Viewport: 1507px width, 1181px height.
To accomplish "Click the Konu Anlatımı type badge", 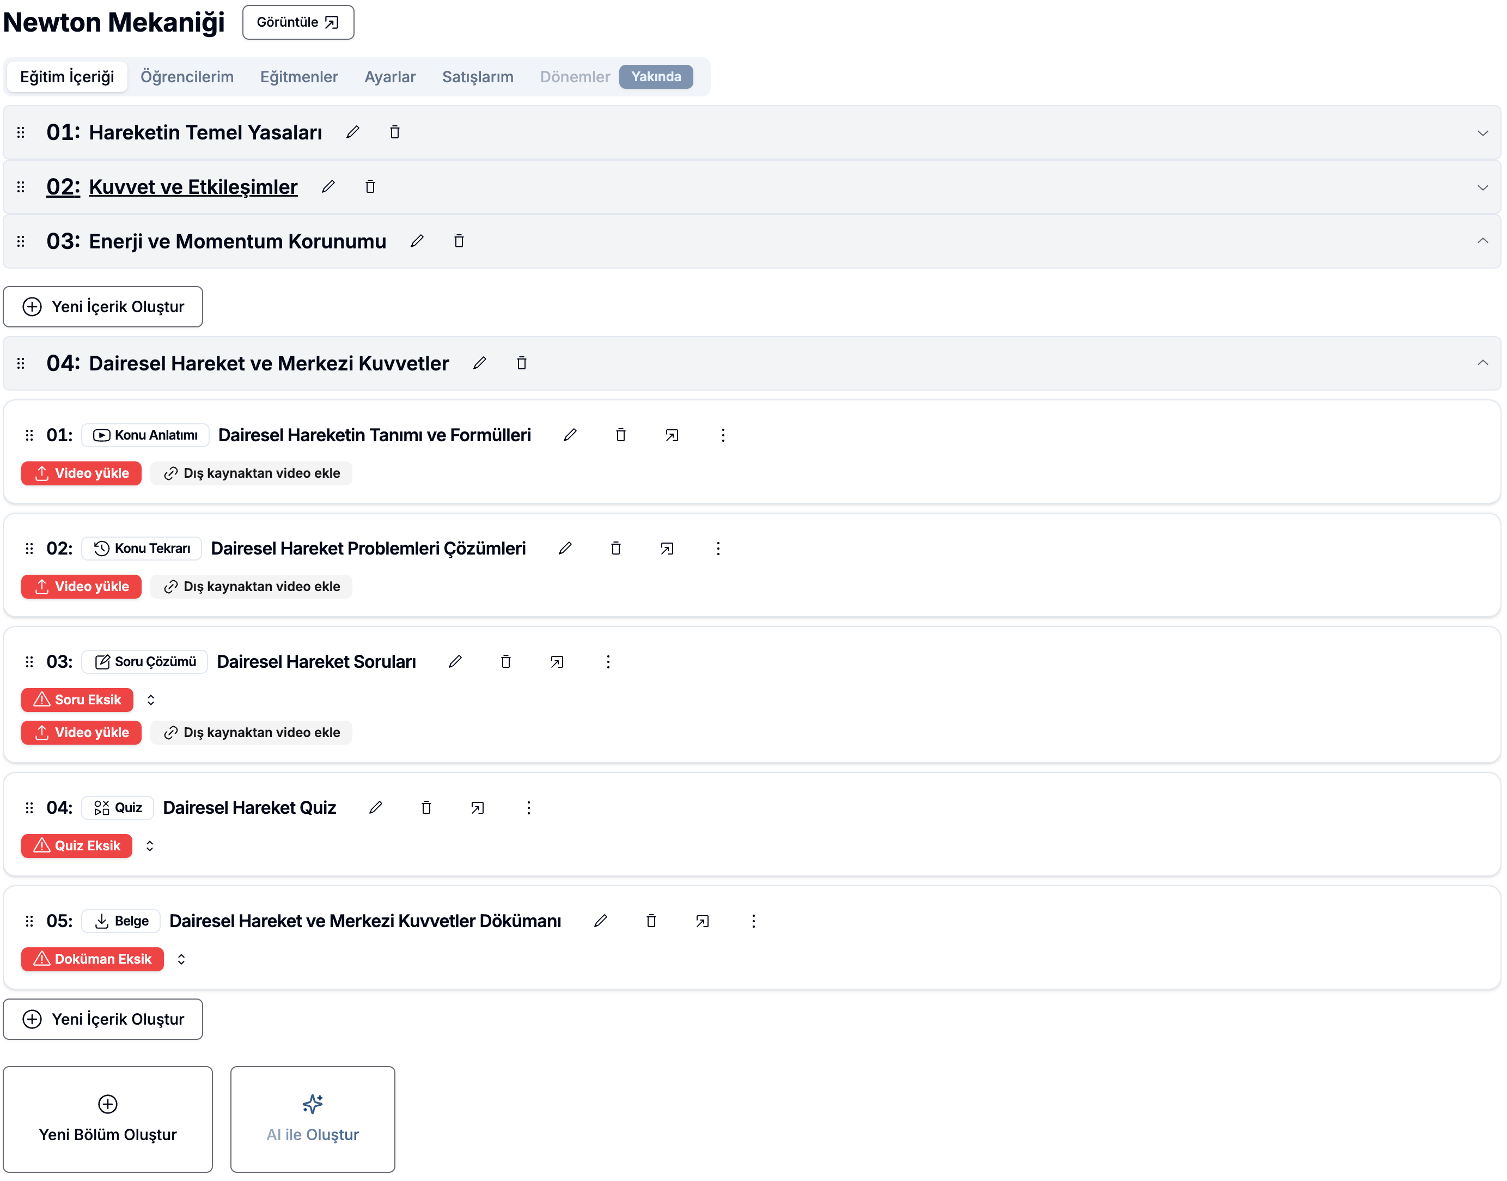I will click(x=145, y=435).
